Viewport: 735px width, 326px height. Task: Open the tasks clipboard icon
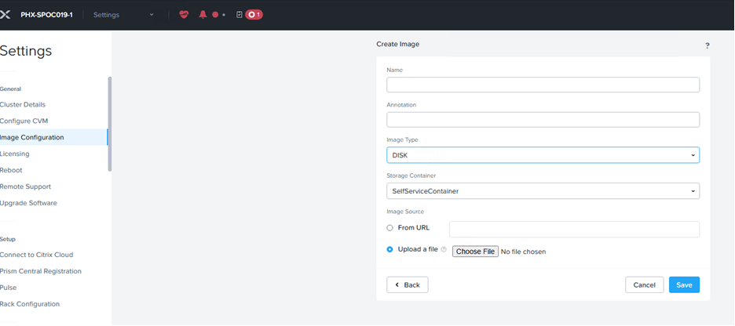[239, 15]
